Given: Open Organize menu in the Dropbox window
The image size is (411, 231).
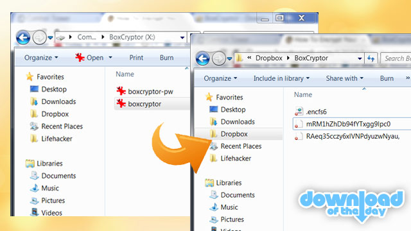Looking at the screenshot, I should click(x=220, y=78).
